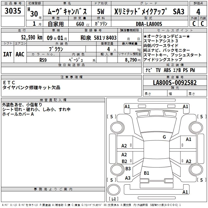The height and width of the screenshot is (208, 208).
Task: Click the 事務局よりご案内 header
Action: pyautogui.click(x=53, y=189)
